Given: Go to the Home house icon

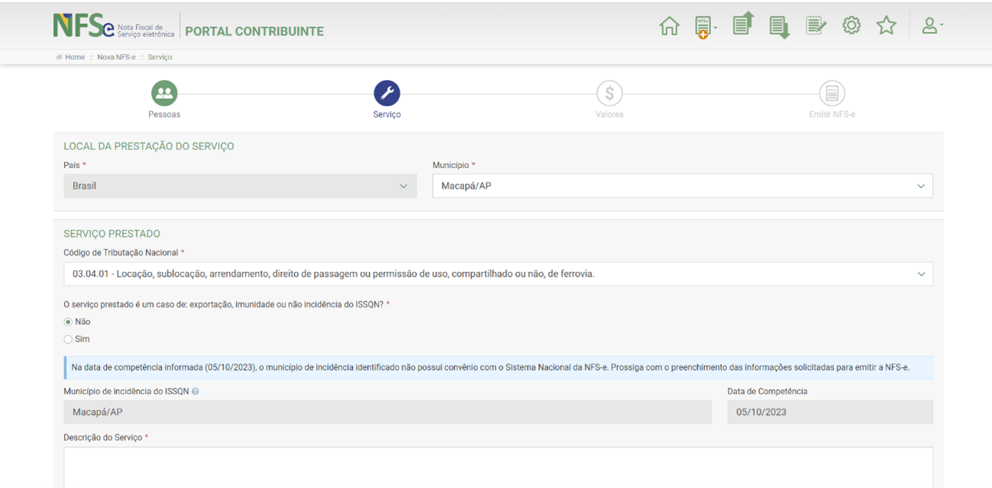Looking at the screenshot, I should [x=669, y=26].
